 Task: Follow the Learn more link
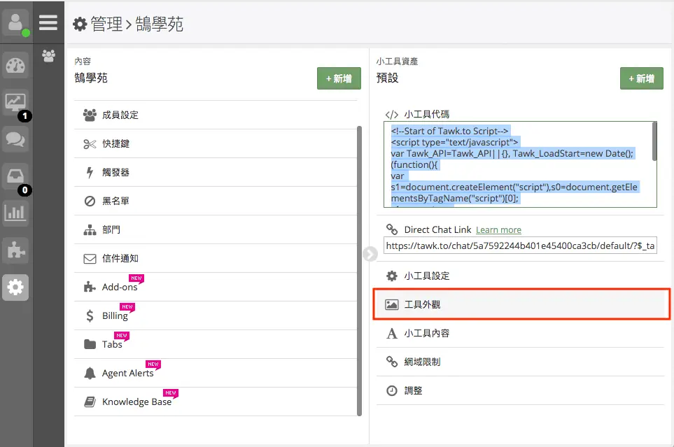498,230
